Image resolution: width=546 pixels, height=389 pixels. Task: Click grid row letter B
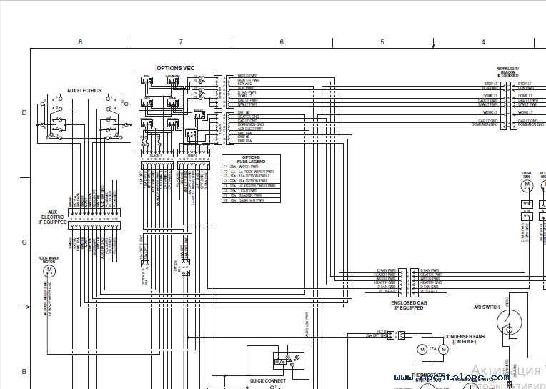[24, 372]
